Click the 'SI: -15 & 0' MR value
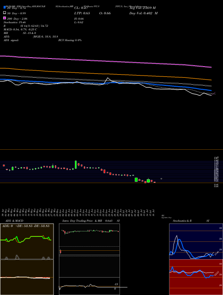Viewport: 223px width, 295px height. pos(29,33)
